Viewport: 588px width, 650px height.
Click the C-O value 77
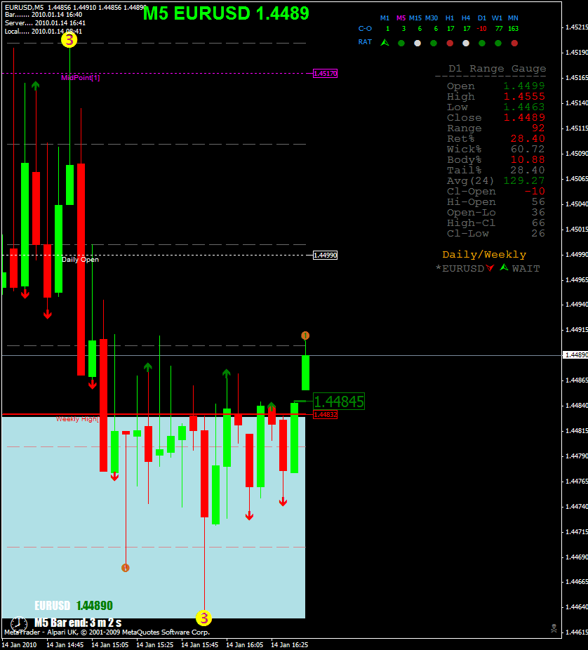[499, 29]
